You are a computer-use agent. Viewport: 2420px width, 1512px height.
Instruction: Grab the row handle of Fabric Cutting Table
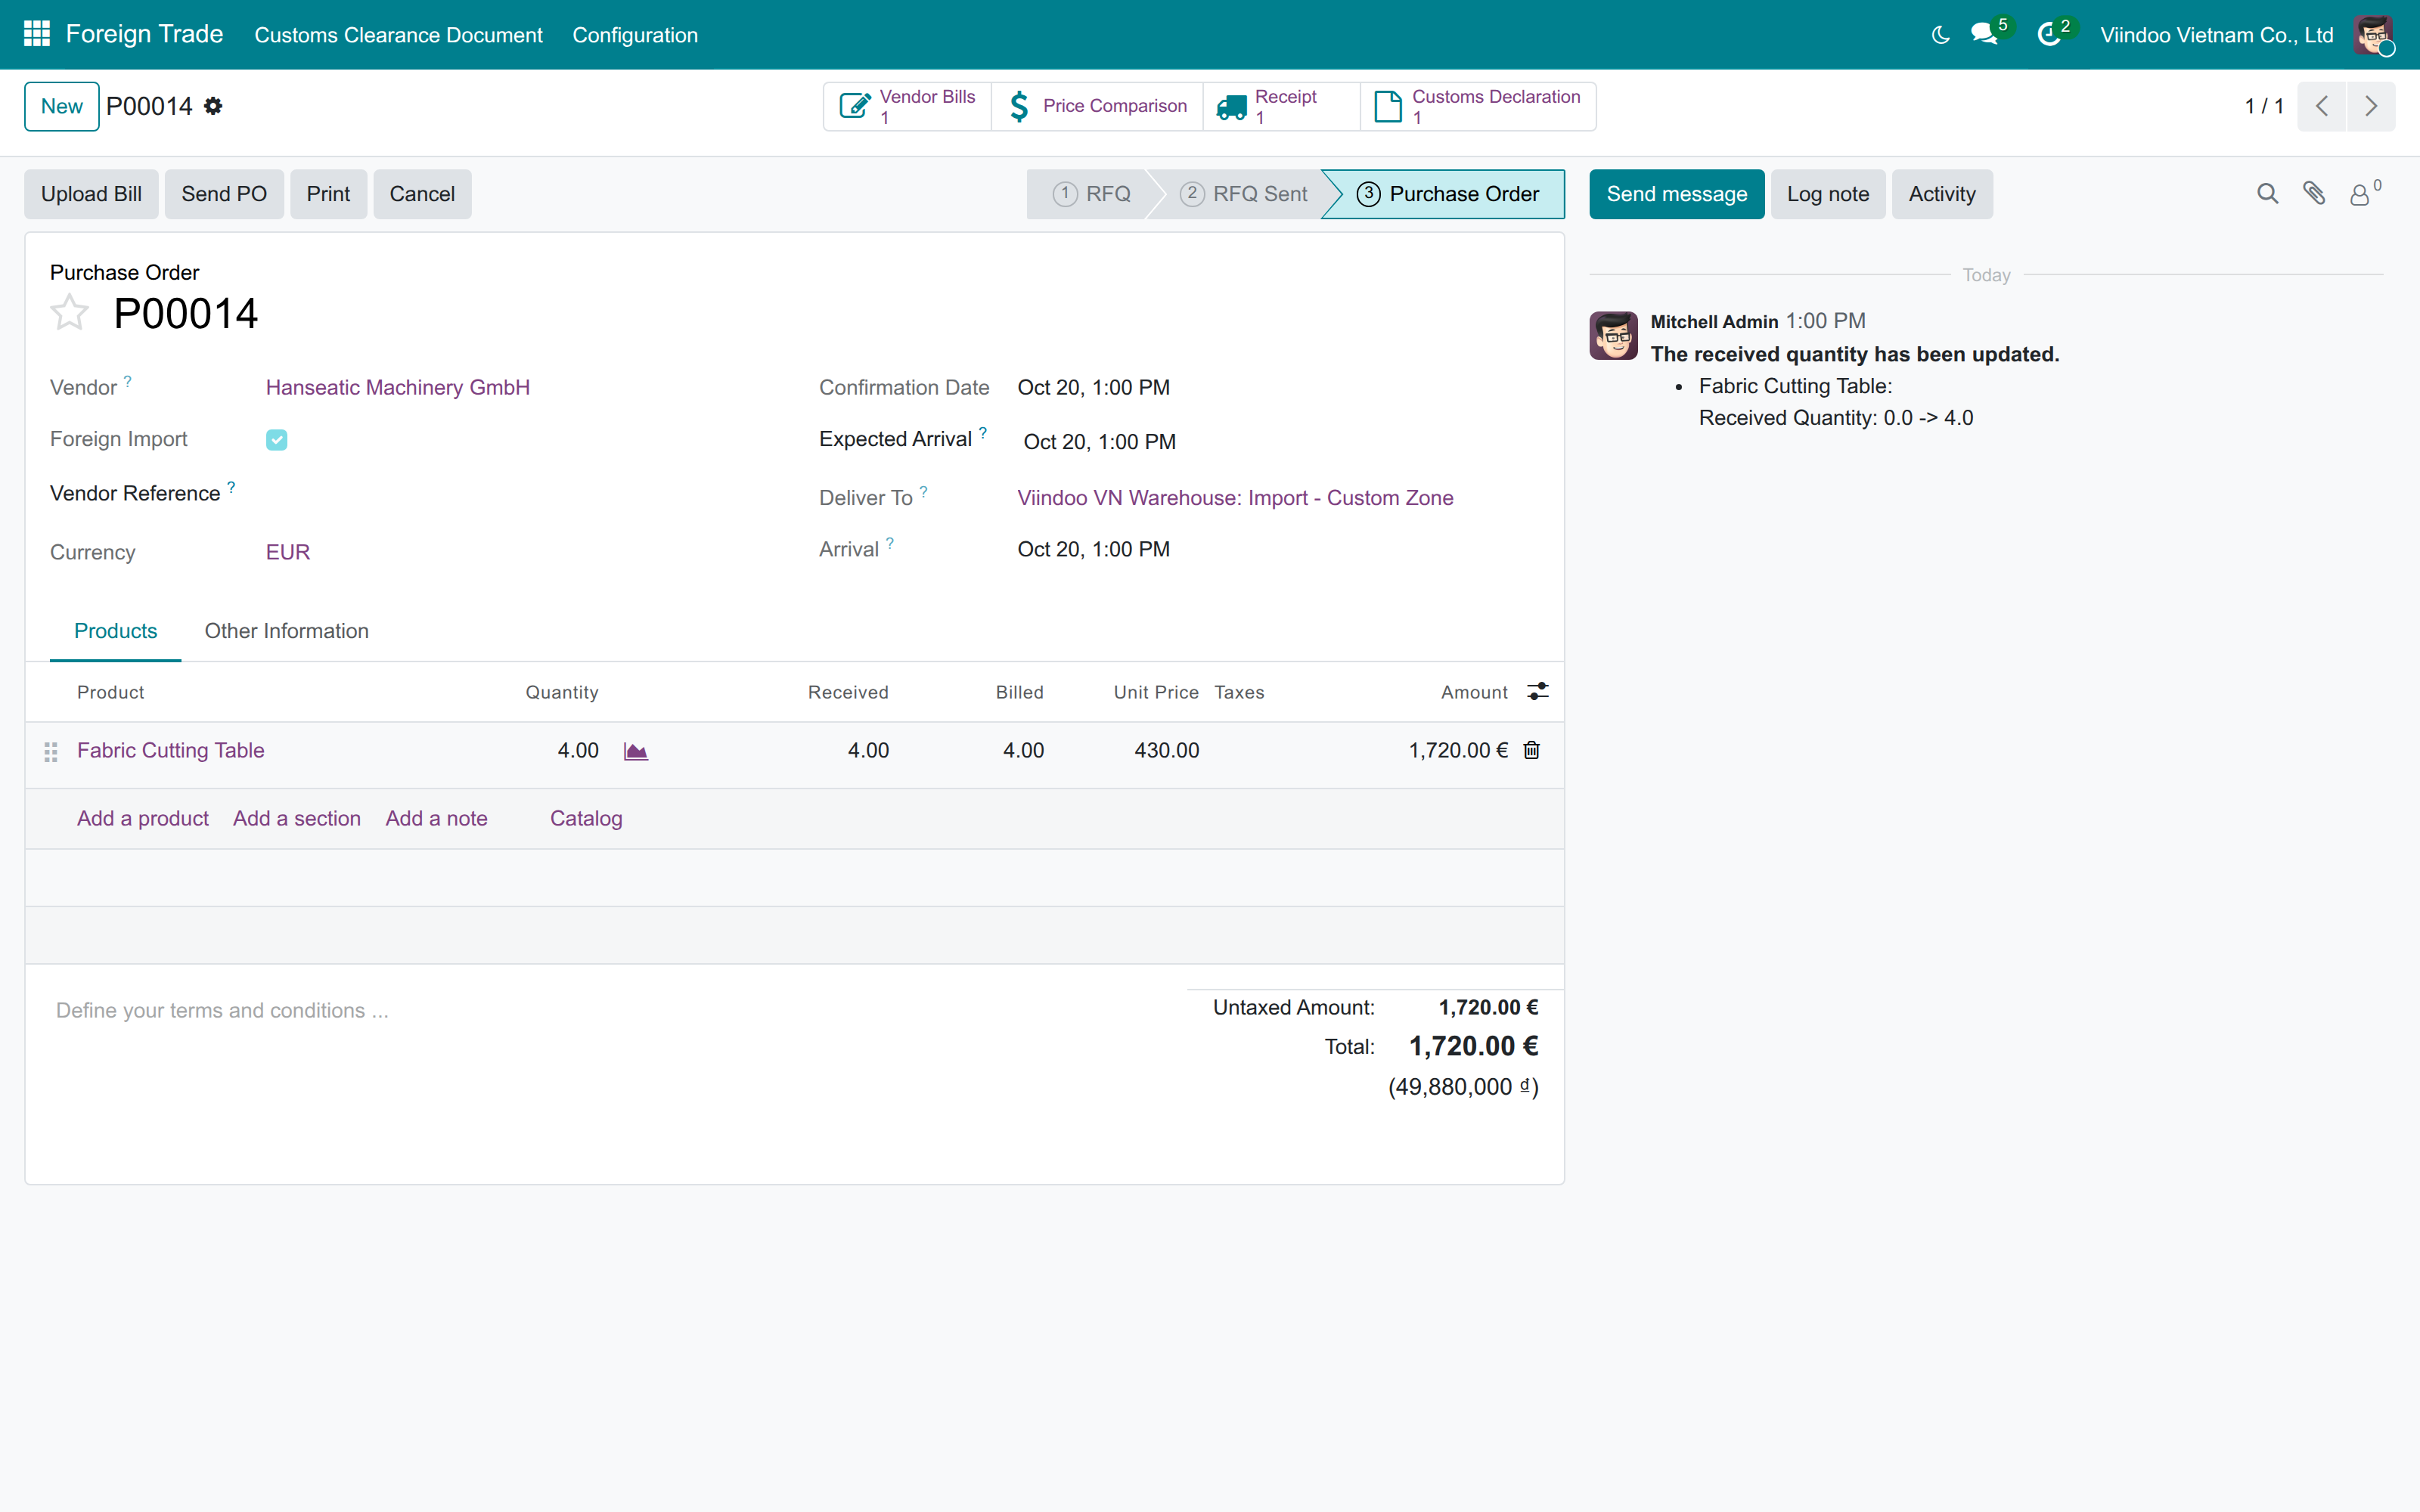[51, 752]
